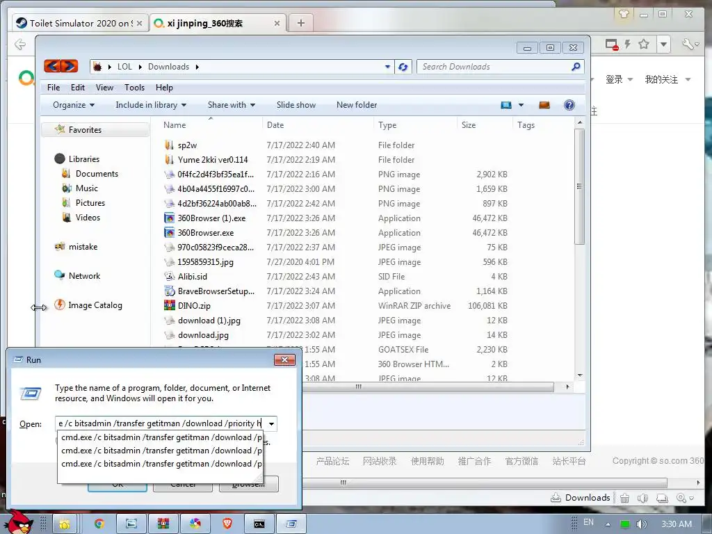Click the Explorer back and forward arrows
This screenshot has width=712, height=534.
(x=61, y=66)
